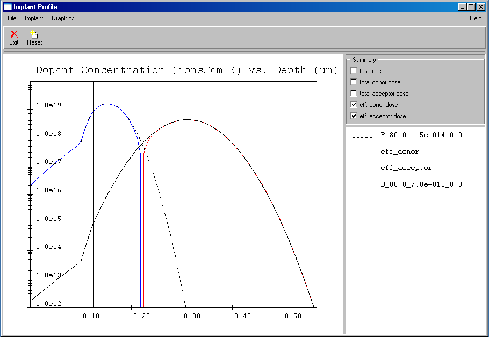Click the Implant Profile title bar icon
Viewport: 489px width, 337px height.
(x=8, y=7)
